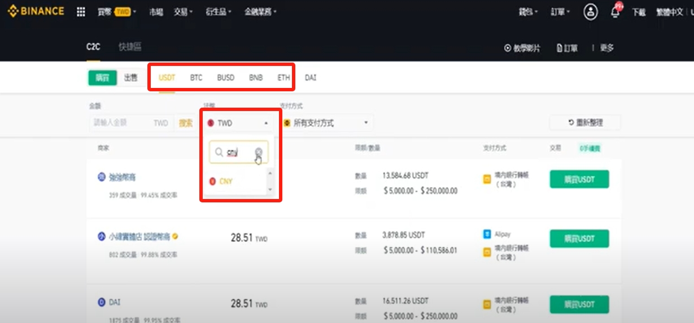Toggle to the 出售 sell mode
694x323 pixels.
point(130,78)
